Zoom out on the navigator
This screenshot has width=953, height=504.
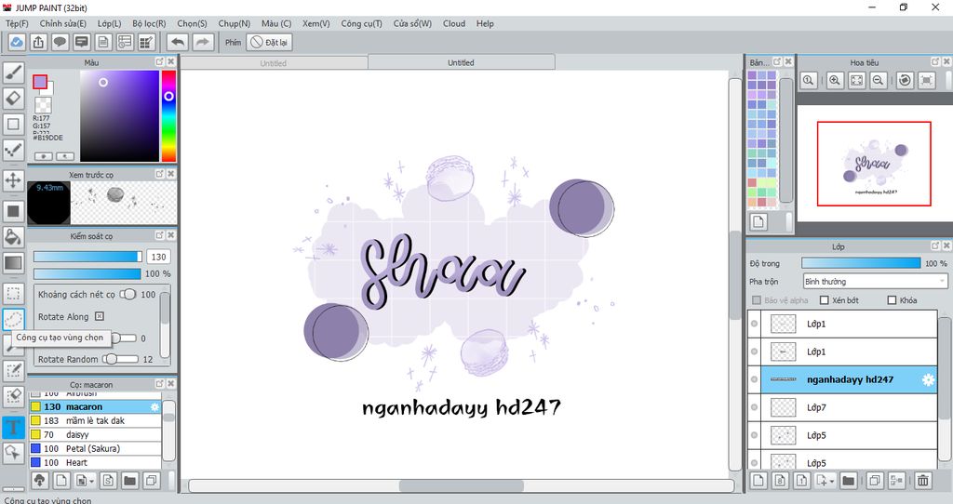(878, 80)
